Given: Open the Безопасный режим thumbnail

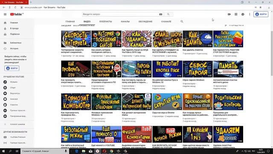Looking at the screenshot, I should click(x=76, y=134).
